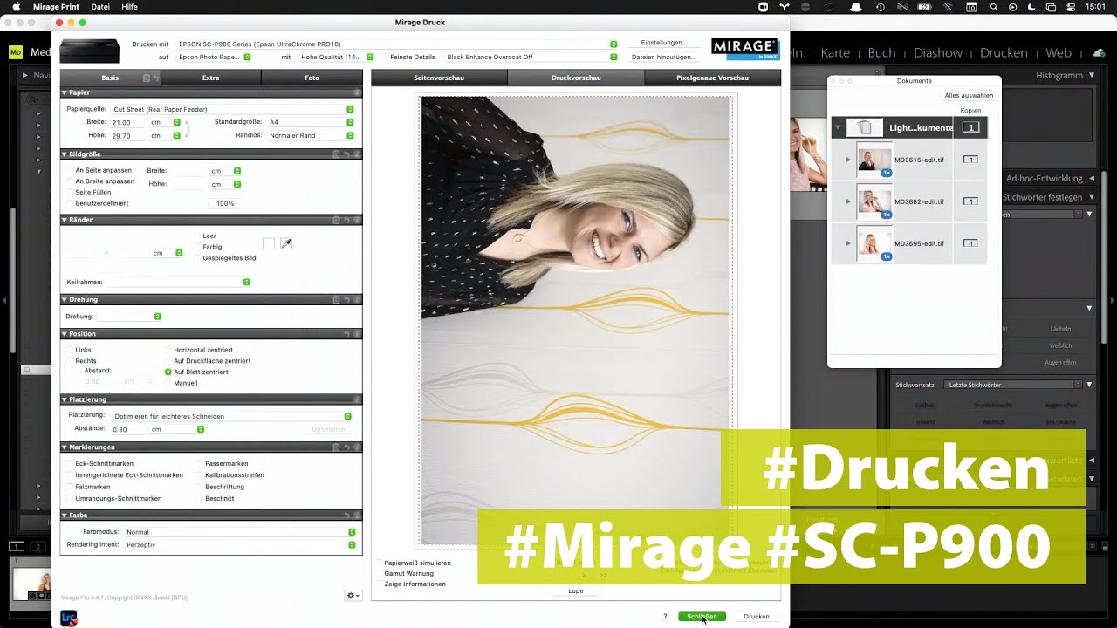Click the reset arrow in Ränder header
The width and height of the screenshot is (1117, 628).
tap(346, 220)
